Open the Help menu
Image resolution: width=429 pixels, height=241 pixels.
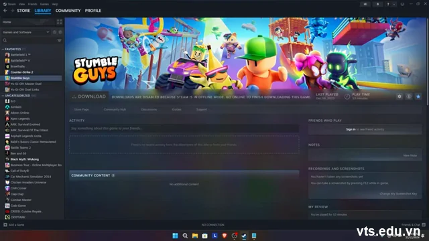click(55, 4)
